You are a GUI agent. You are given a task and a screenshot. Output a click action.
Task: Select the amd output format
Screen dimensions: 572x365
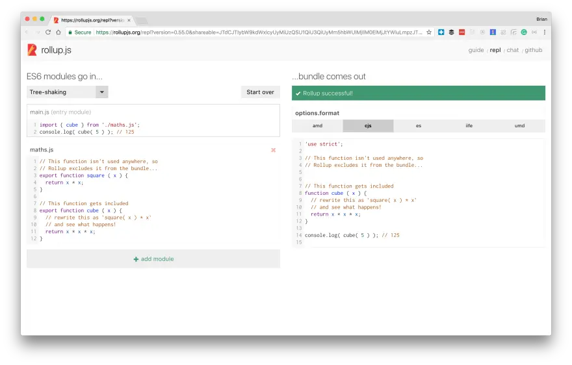[x=317, y=126]
